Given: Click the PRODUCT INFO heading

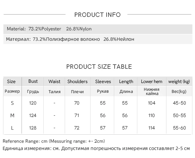Looking at the screenshot, I should (x=97, y=15).
